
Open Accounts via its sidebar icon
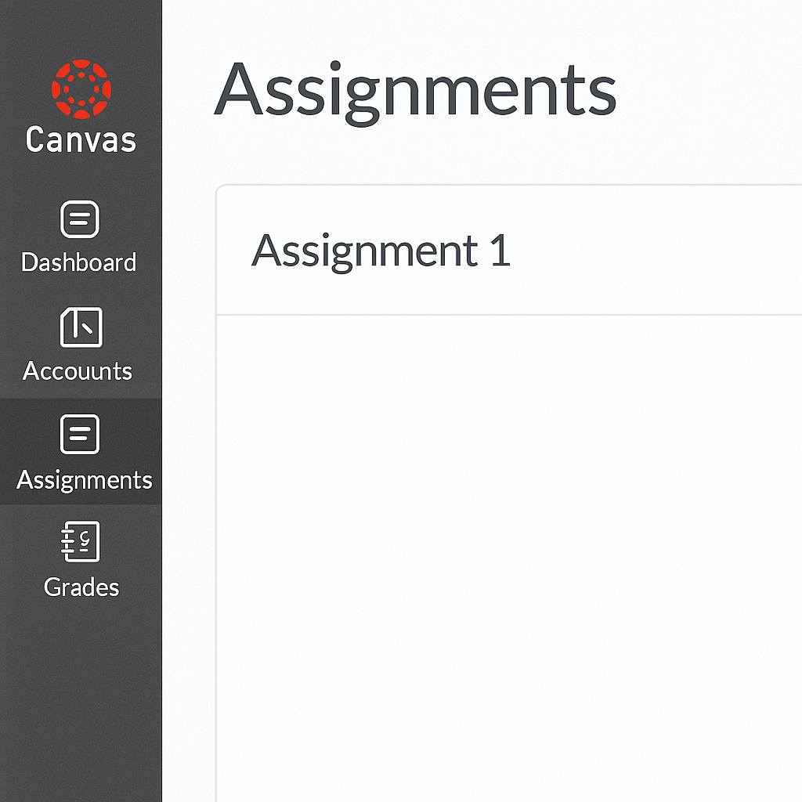[x=81, y=327]
